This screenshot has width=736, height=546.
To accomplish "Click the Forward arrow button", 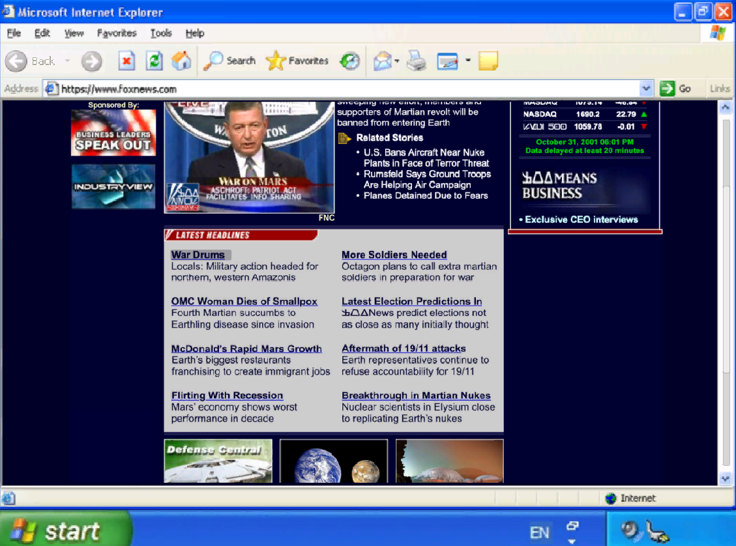I will click(91, 61).
